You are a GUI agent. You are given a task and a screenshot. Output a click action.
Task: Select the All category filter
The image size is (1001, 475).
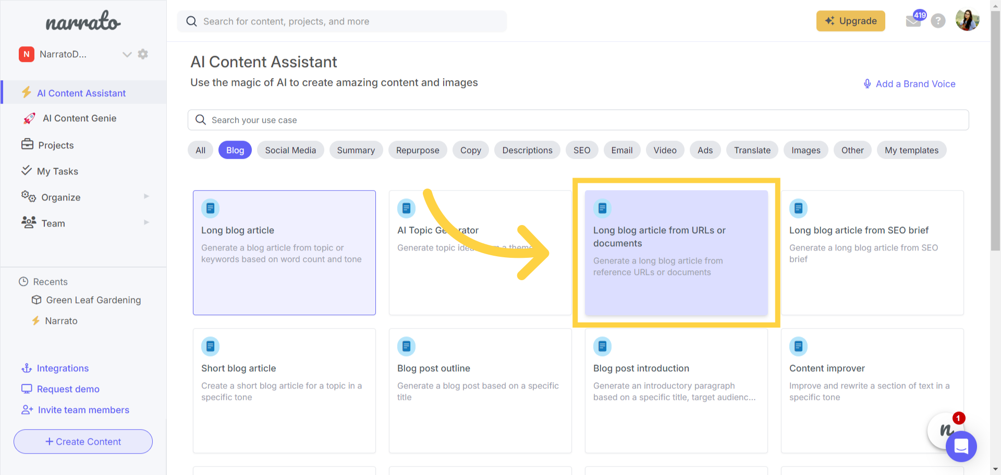click(201, 150)
